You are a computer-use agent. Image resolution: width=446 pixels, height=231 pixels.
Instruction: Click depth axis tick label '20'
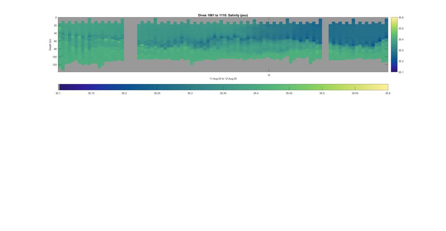point(55,25)
